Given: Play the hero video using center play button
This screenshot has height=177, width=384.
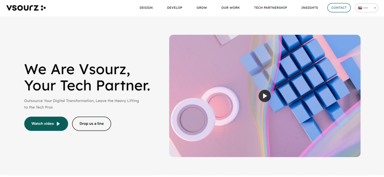Looking at the screenshot, I should [264, 96].
